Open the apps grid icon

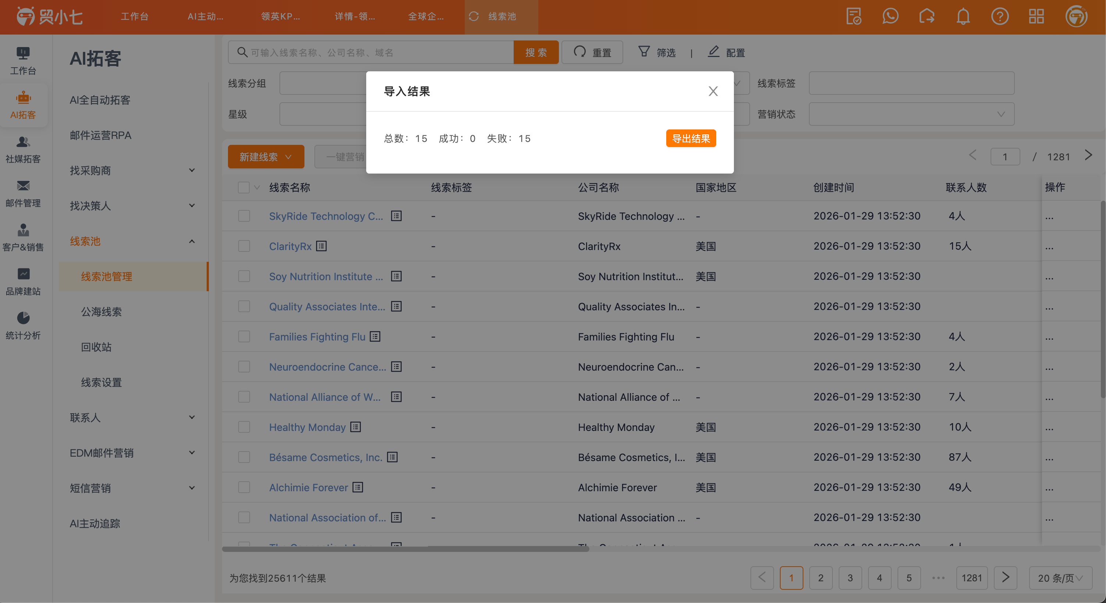point(1036,17)
